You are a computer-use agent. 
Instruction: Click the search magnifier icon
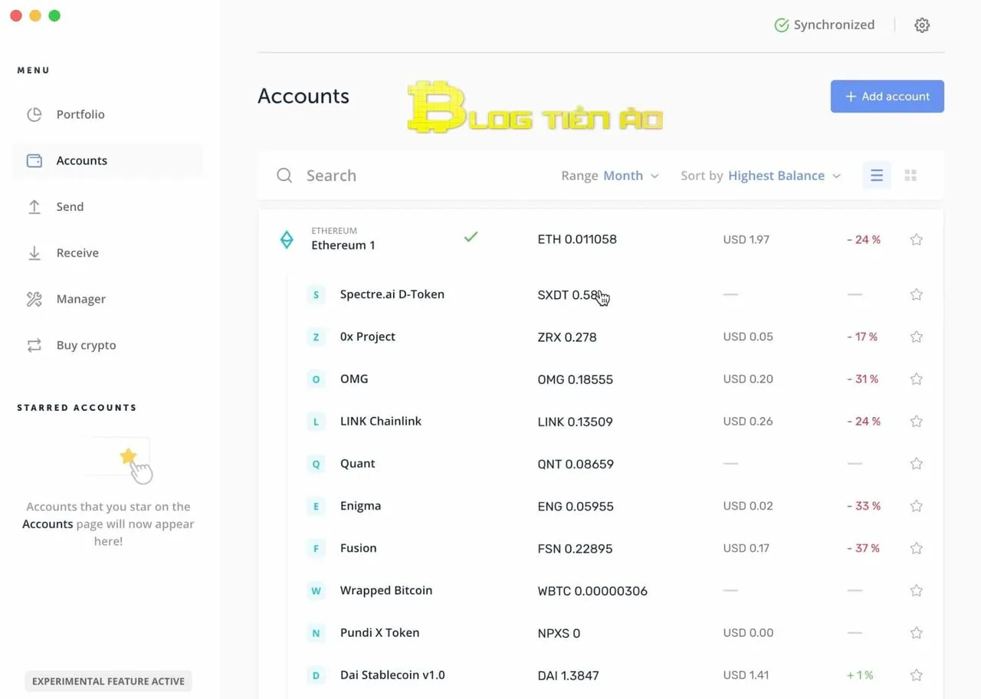click(284, 176)
